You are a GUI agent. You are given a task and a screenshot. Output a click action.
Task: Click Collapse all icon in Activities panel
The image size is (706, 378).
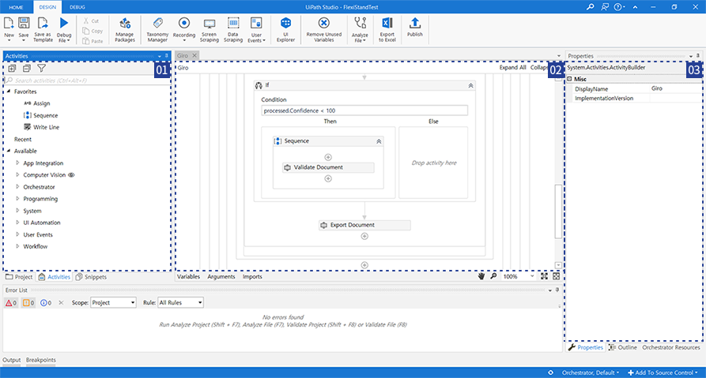click(27, 69)
